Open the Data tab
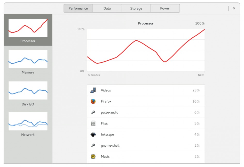The width and height of the screenshot is (244, 167). [x=107, y=8]
